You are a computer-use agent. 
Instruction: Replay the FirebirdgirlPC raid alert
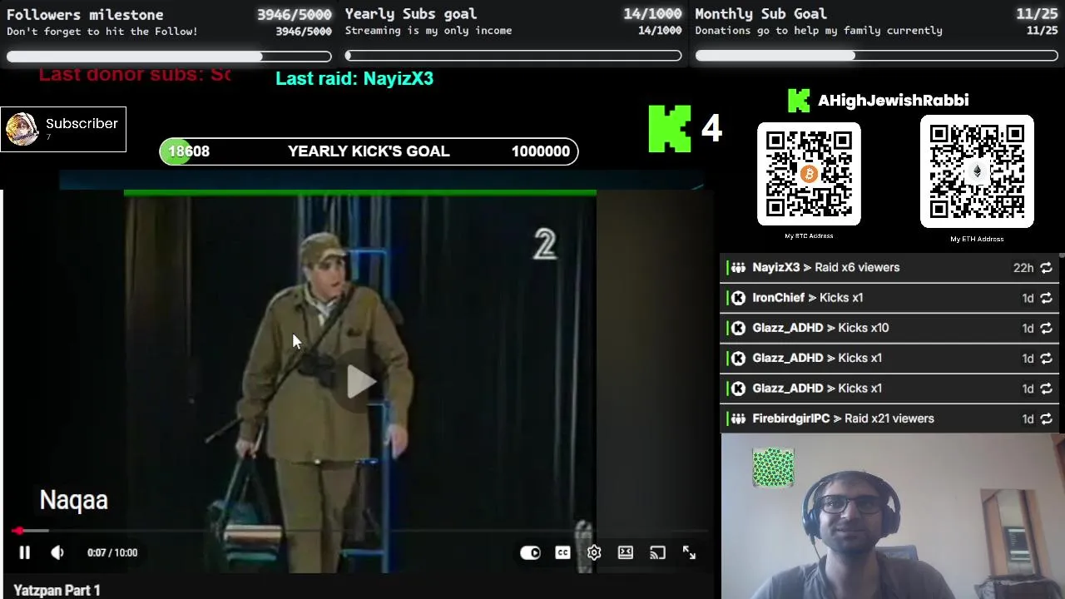1046,418
